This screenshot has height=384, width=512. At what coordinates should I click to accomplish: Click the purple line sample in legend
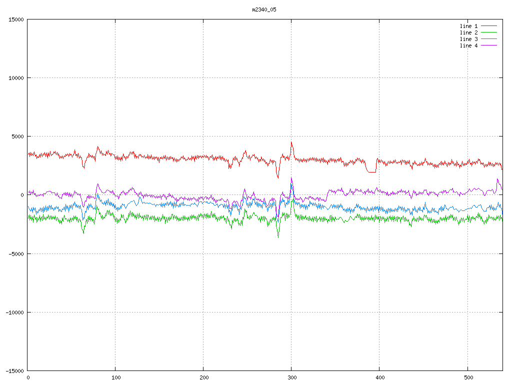(x=489, y=45)
